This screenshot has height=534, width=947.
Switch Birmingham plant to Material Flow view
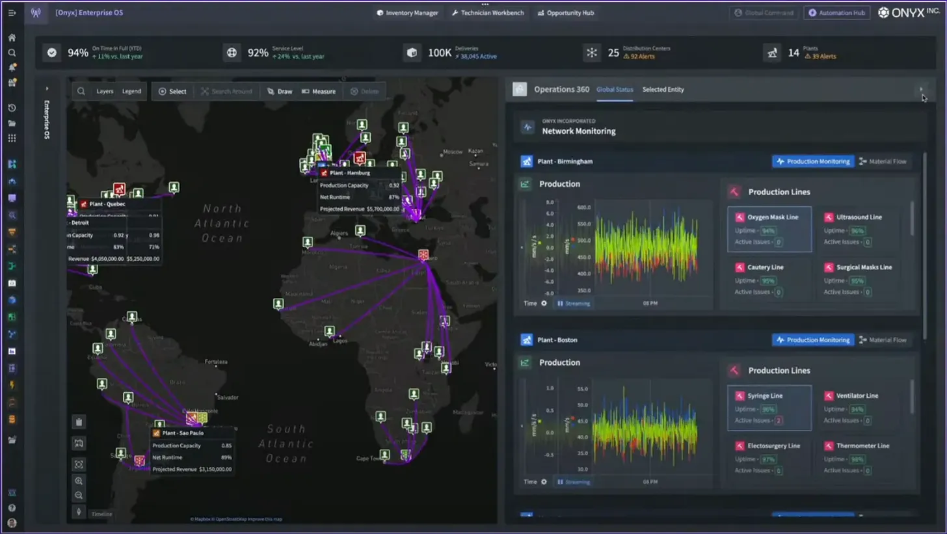pos(883,161)
